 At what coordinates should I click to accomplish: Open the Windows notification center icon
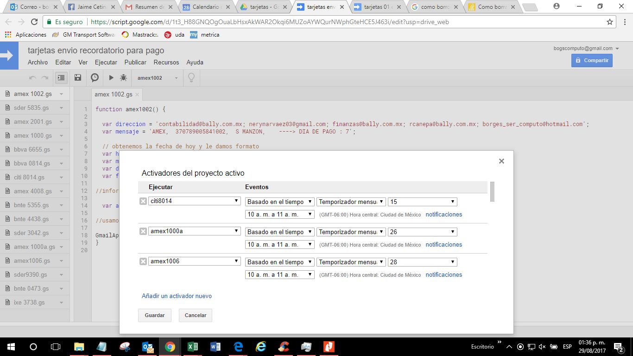tap(618, 347)
